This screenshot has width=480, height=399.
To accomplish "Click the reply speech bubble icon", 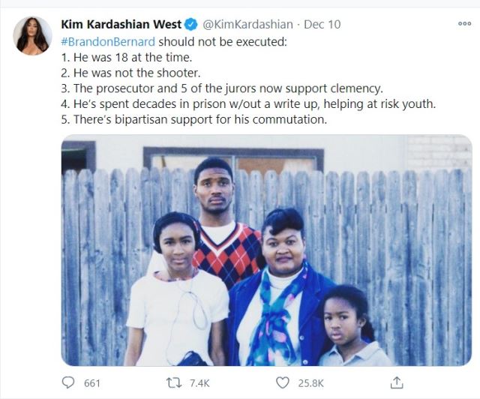I will click(x=68, y=382).
